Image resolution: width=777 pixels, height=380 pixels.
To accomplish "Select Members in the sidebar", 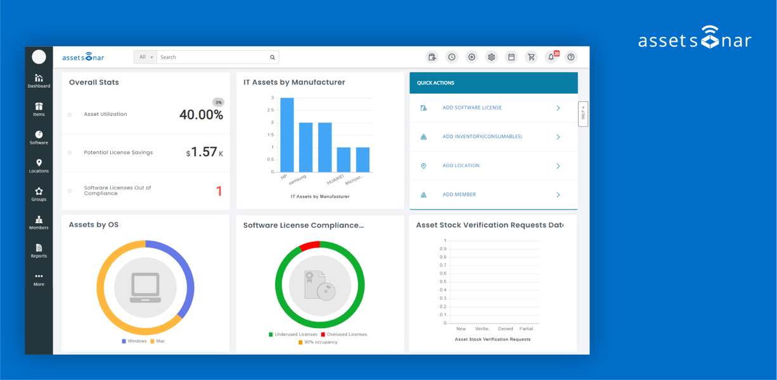I will tap(39, 222).
